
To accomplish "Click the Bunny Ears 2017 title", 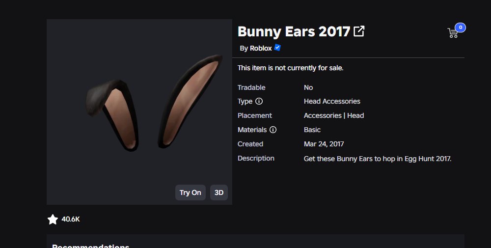I will (x=294, y=31).
